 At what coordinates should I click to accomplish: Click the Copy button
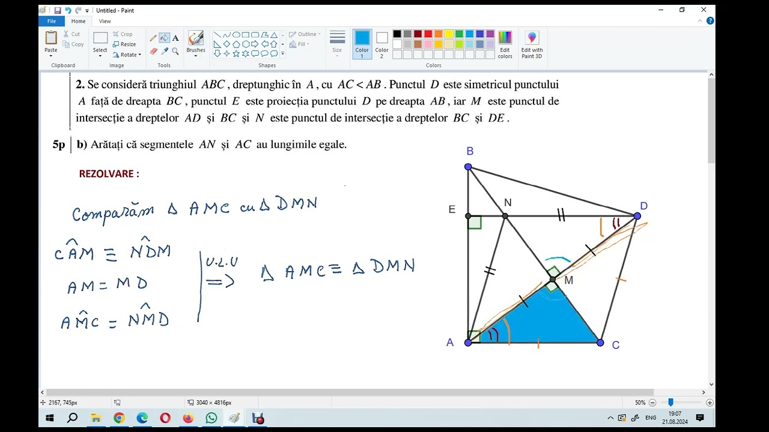tap(73, 44)
